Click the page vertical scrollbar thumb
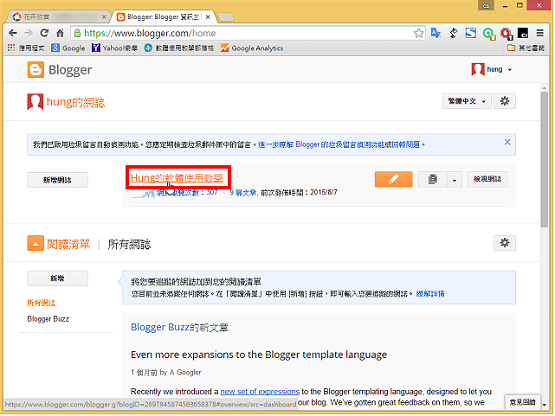Viewport: 555px width, 416px height. (544, 159)
